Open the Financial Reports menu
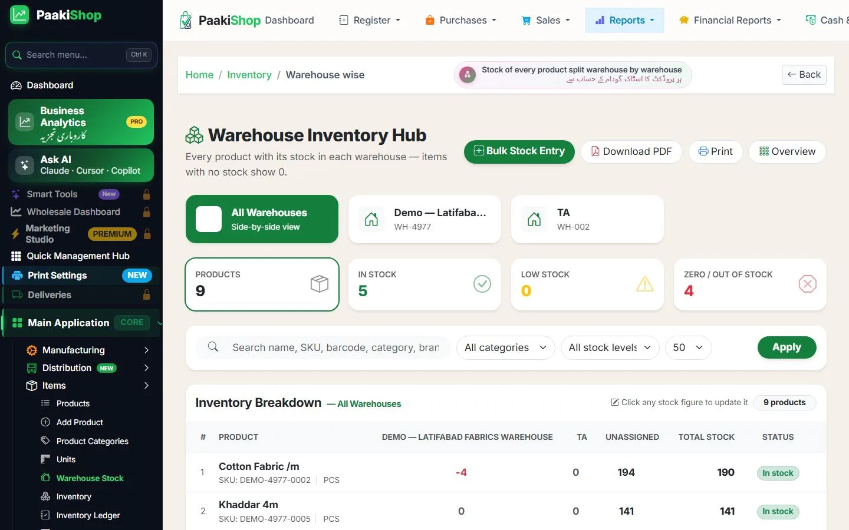 pyautogui.click(x=730, y=20)
